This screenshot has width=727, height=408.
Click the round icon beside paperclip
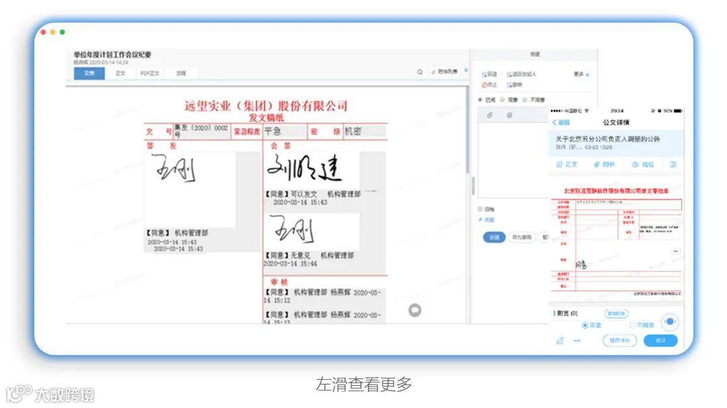(510, 115)
